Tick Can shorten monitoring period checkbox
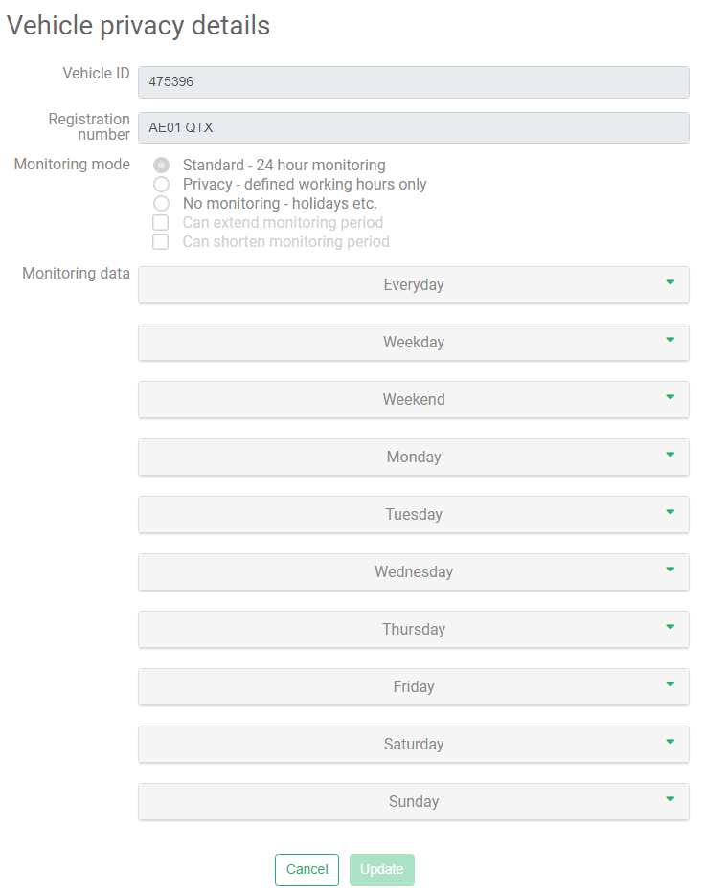 pos(161,242)
